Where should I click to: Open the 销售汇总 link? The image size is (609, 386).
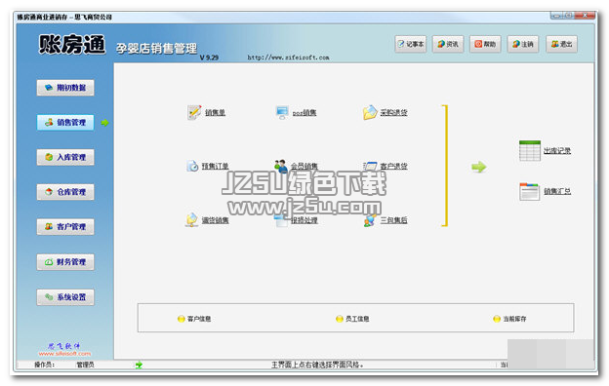(x=557, y=191)
